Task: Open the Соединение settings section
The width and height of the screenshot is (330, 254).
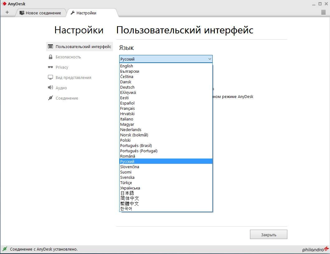Action: (x=67, y=98)
